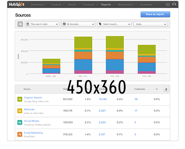Click the Source column header
Image resolution: width=185 pixels, height=149 pixels.
click(27, 89)
